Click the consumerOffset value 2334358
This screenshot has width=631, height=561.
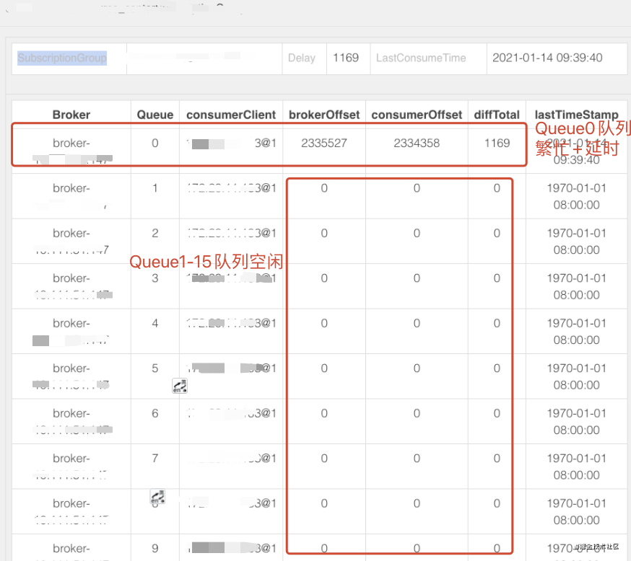[x=417, y=143]
